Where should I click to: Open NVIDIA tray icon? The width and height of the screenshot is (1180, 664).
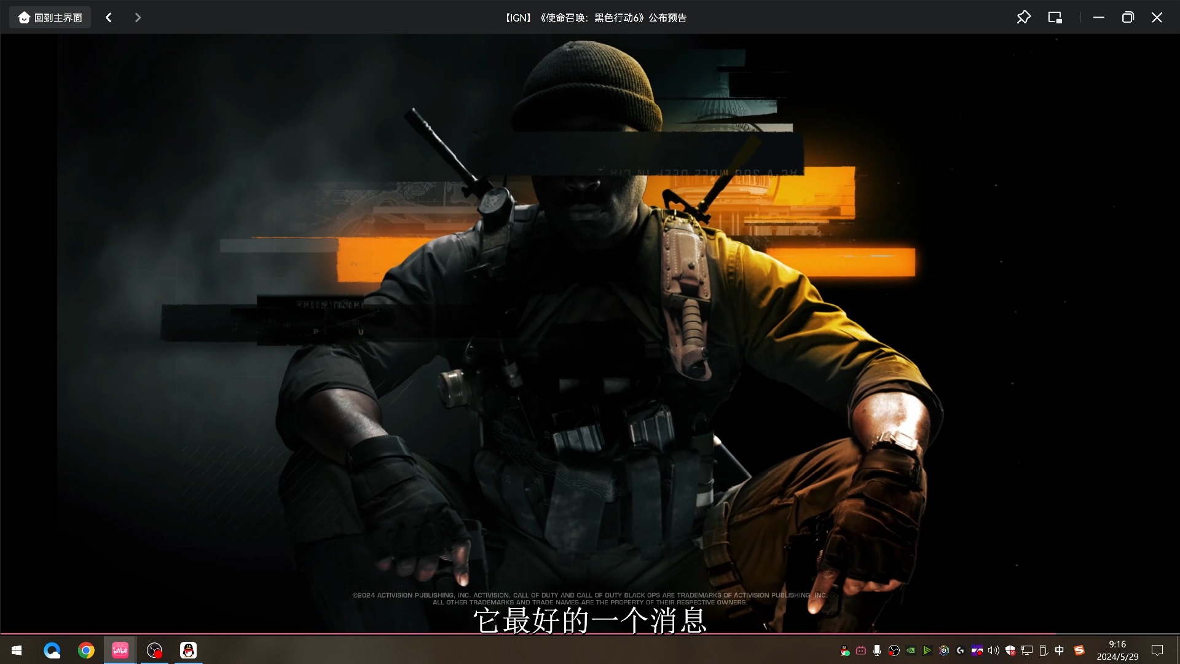tap(911, 650)
